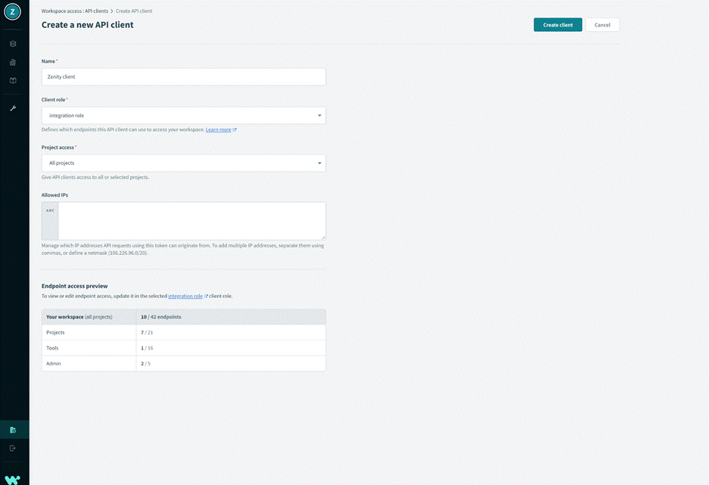Expand the Client role dropdown

[x=183, y=116]
